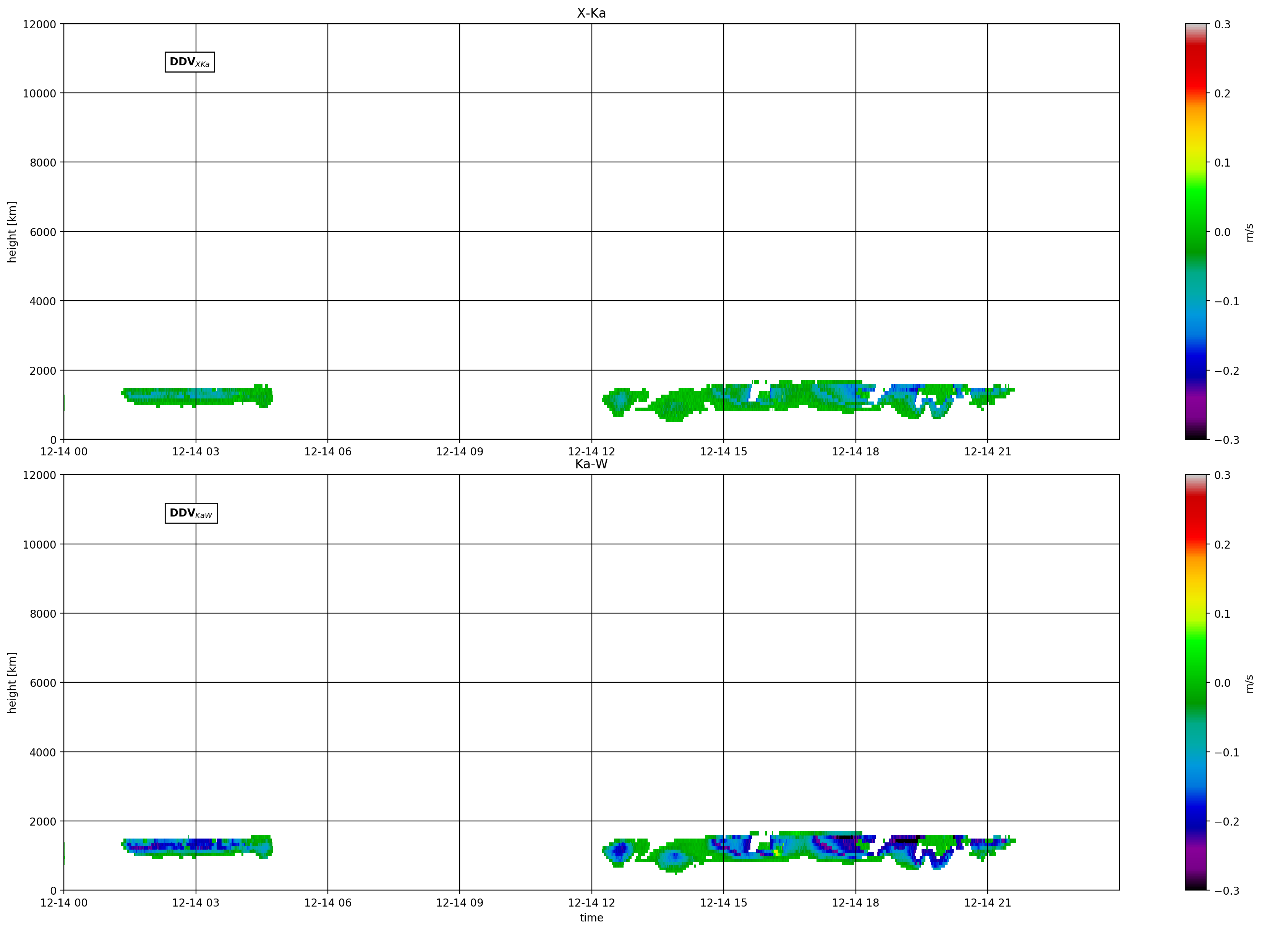Image resolution: width=1262 pixels, height=931 pixels.
Task: Click the Ka-W plot title
Action: (x=591, y=464)
